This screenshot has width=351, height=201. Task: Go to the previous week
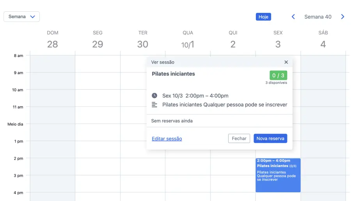293,17
